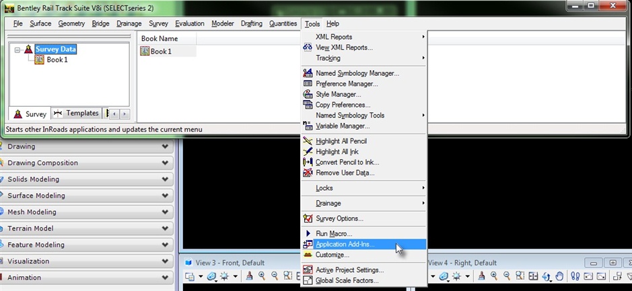The height and width of the screenshot is (291, 632).
Task: Click View 3 update view brush icon
Action: 250,276
